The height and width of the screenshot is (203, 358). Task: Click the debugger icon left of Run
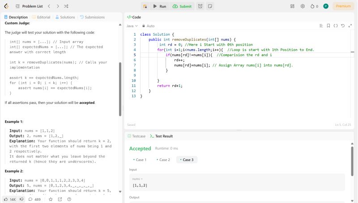click(x=145, y=6)
